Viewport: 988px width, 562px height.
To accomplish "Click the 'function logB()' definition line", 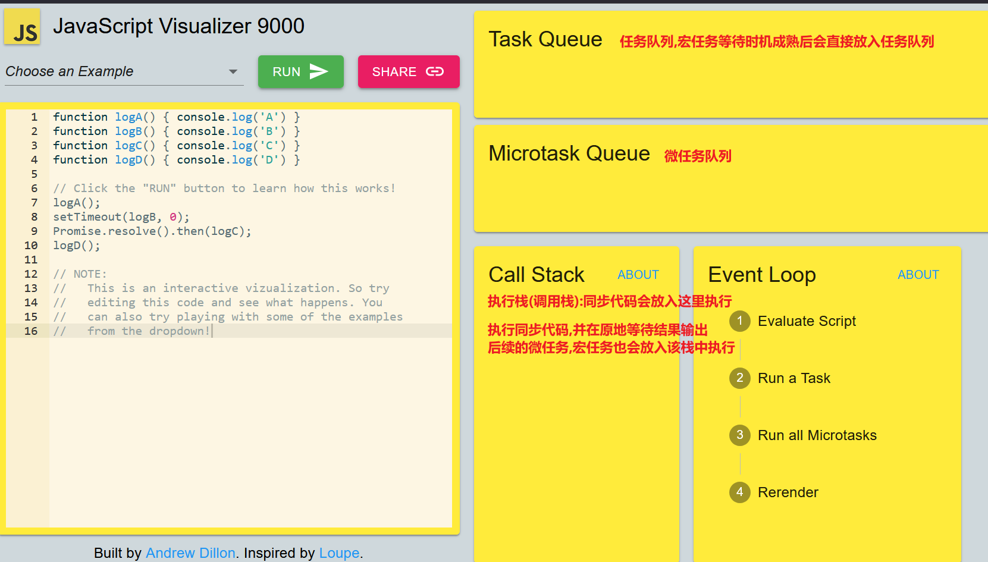I will tap(177, 131).
